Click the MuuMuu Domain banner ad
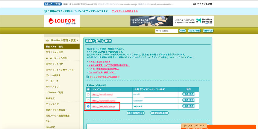The image size is (258, 129). (x=172, y=21)
